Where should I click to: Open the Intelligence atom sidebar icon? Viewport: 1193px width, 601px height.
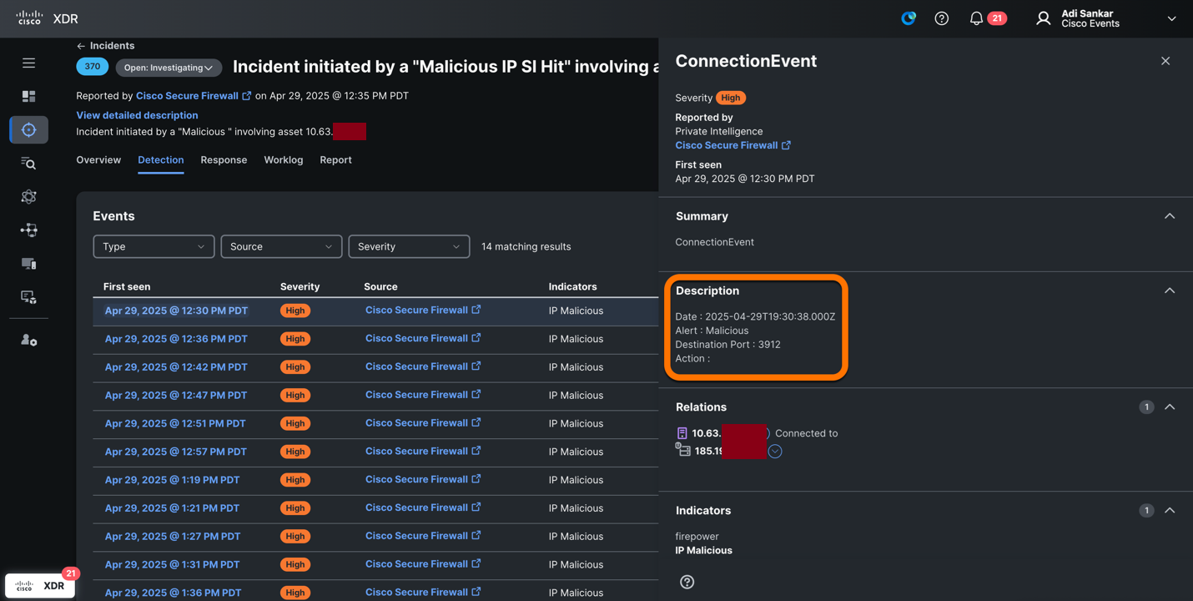pos(28,197)
